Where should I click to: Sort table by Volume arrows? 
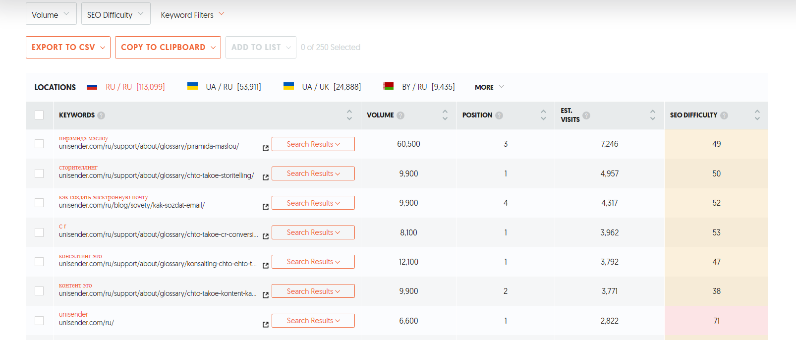pos(445,115)
